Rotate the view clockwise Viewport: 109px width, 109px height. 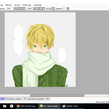(x=40, y=9)
